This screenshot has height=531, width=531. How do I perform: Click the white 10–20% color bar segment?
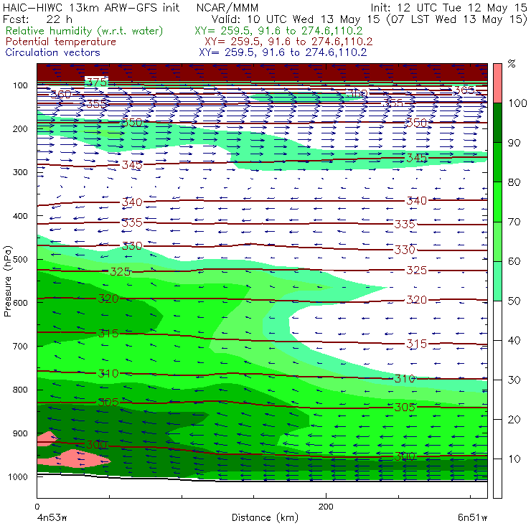497,439
